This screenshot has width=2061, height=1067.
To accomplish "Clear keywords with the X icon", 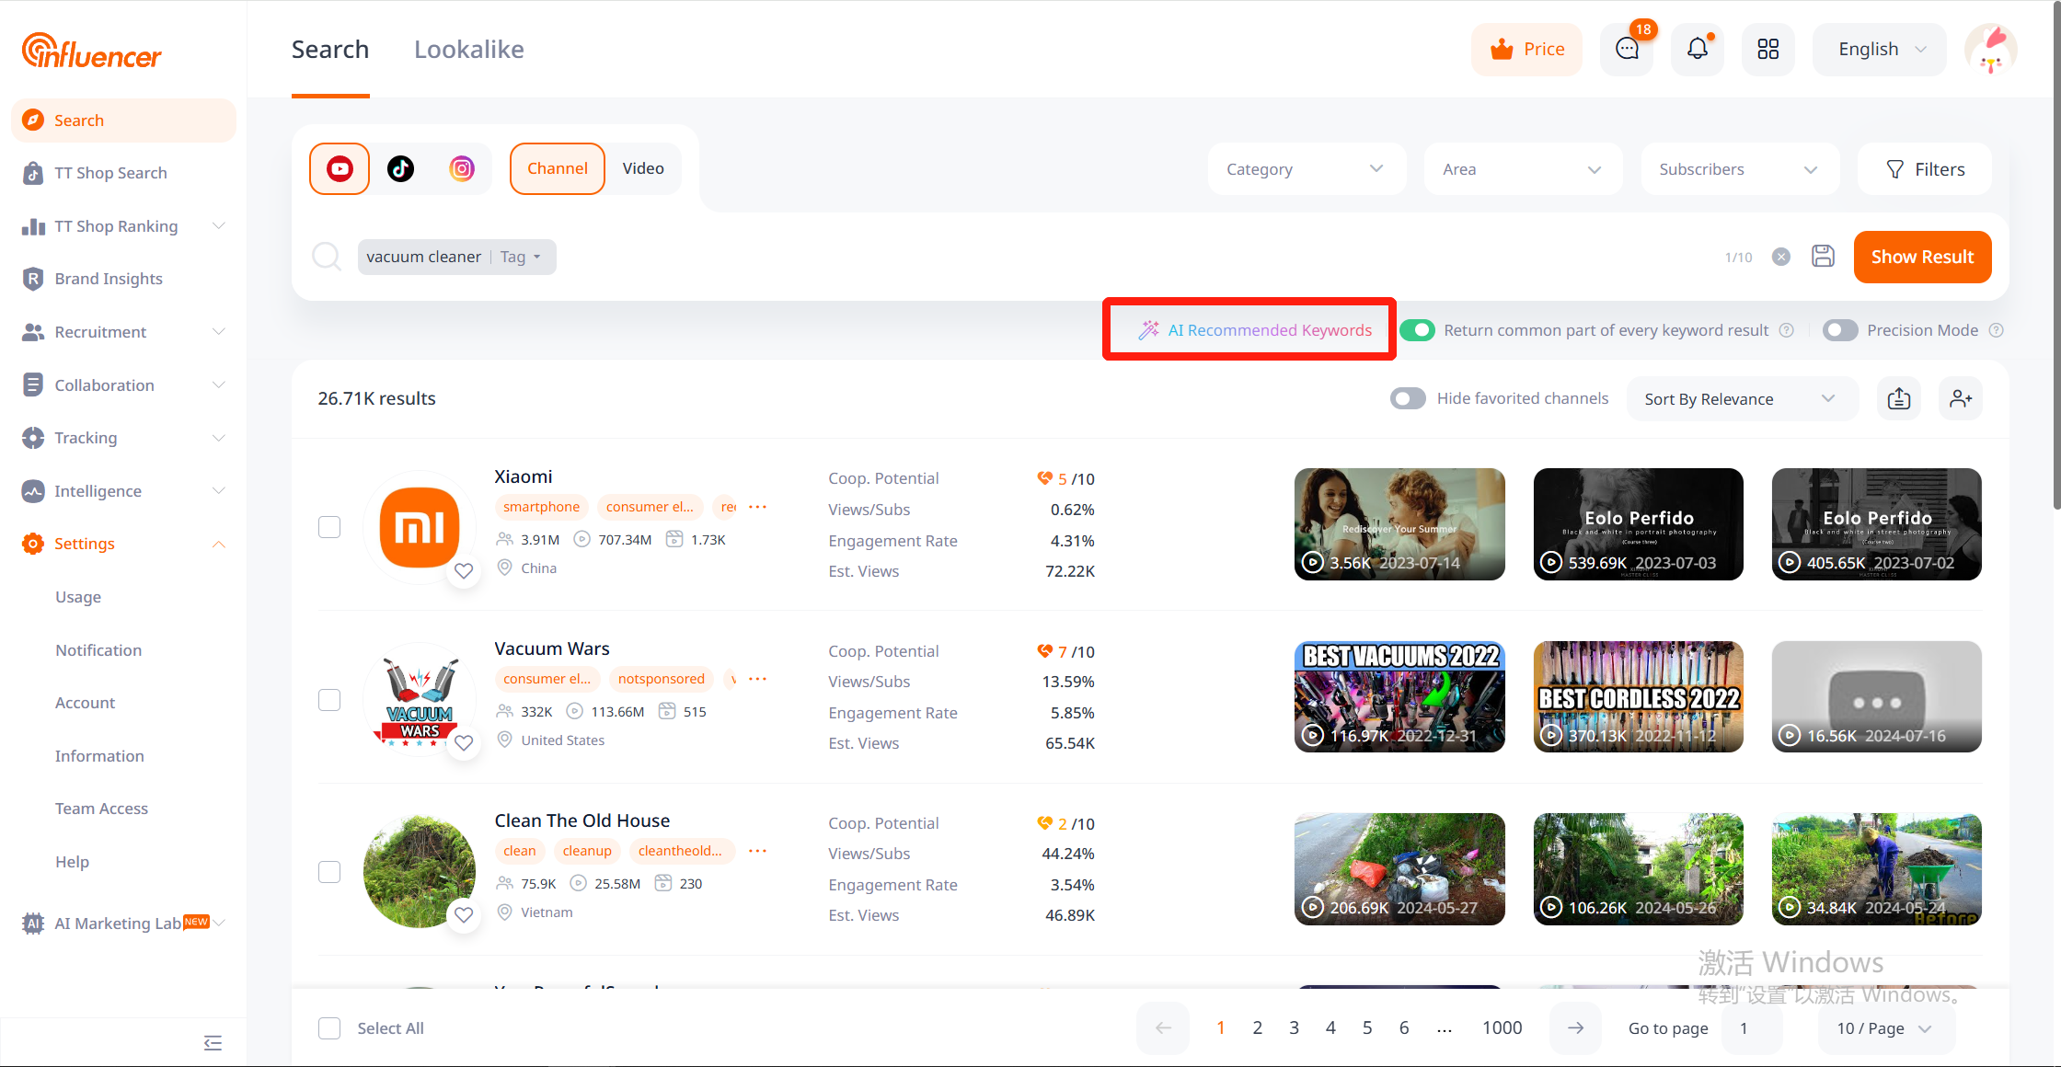I will click(1781, 257).
